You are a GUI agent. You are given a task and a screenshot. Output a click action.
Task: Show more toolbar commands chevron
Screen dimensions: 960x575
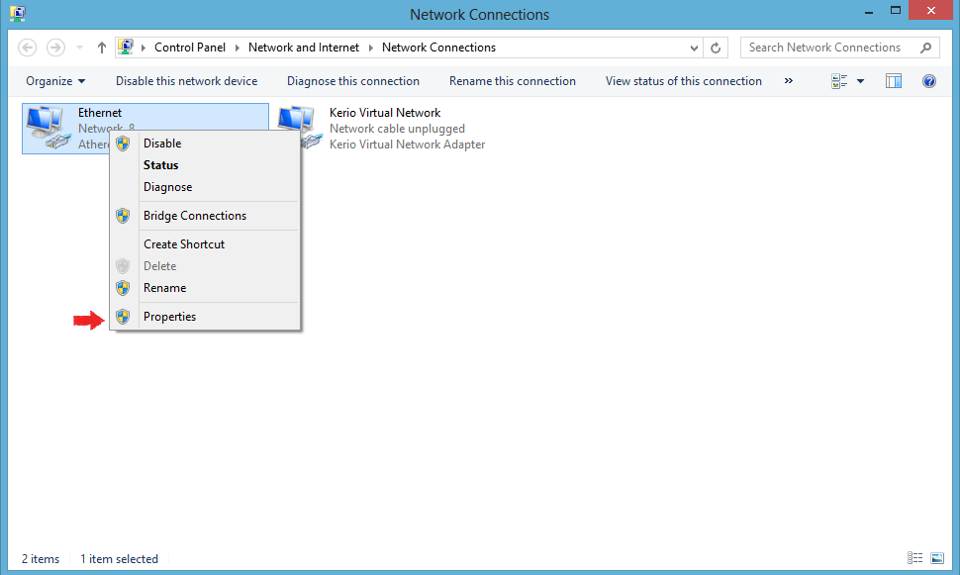point(789,81)
